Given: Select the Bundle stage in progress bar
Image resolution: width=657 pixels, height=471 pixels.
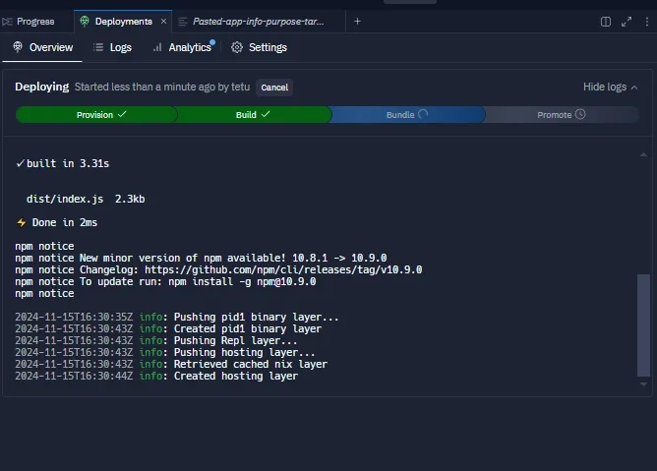Looking at the screenshot, I should point(407,114).
